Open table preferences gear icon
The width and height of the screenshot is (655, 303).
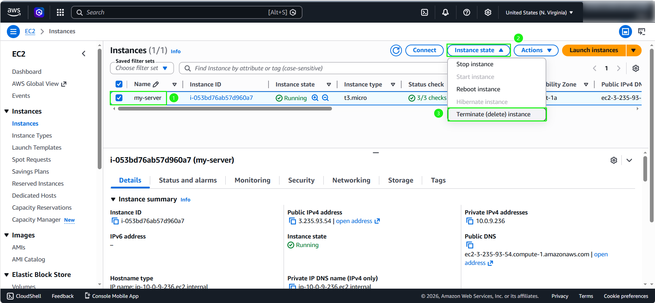tap(636, 68)
